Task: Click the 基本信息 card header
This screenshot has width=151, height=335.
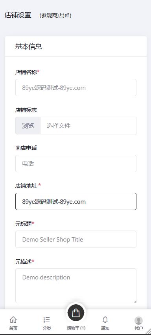Action: (x=76, y=47)
